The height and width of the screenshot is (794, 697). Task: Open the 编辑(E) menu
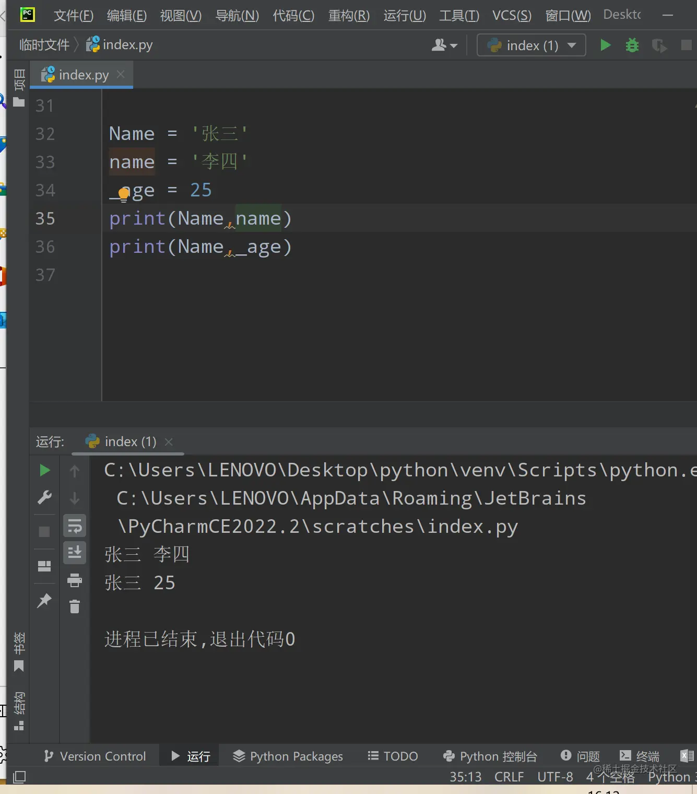(x=126, y=15)
